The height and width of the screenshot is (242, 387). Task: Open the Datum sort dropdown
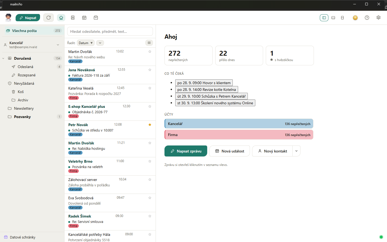pos(86,43)
